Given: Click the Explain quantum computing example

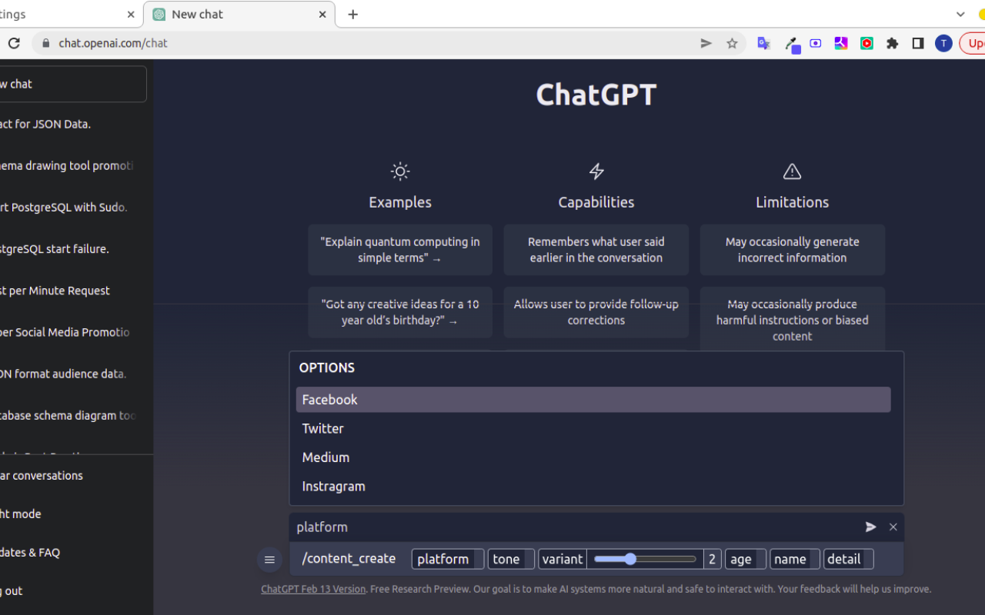Looking at the screenshot, I should click(x=400, y=250).
